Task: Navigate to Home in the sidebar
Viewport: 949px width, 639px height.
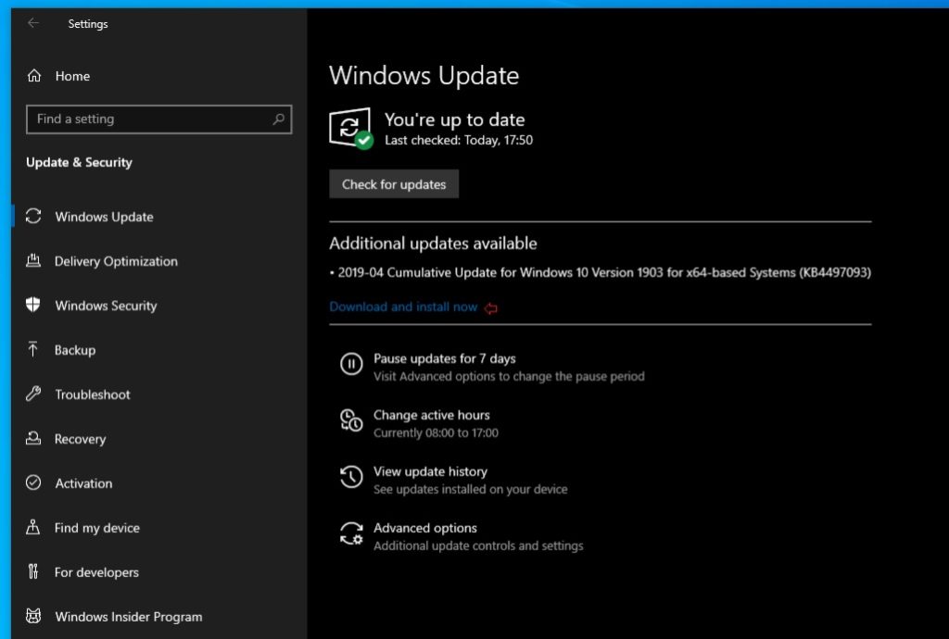Action: click(72, 76)
